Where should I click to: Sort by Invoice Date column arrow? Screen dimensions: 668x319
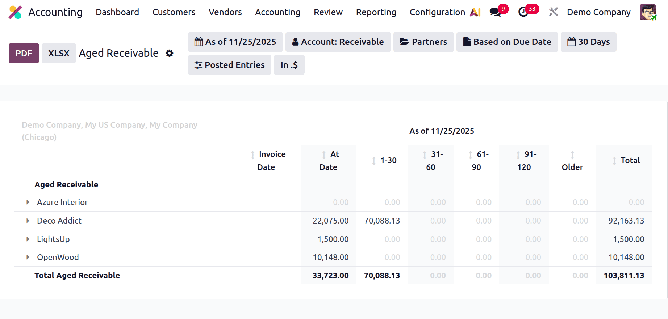pos(253,155)
